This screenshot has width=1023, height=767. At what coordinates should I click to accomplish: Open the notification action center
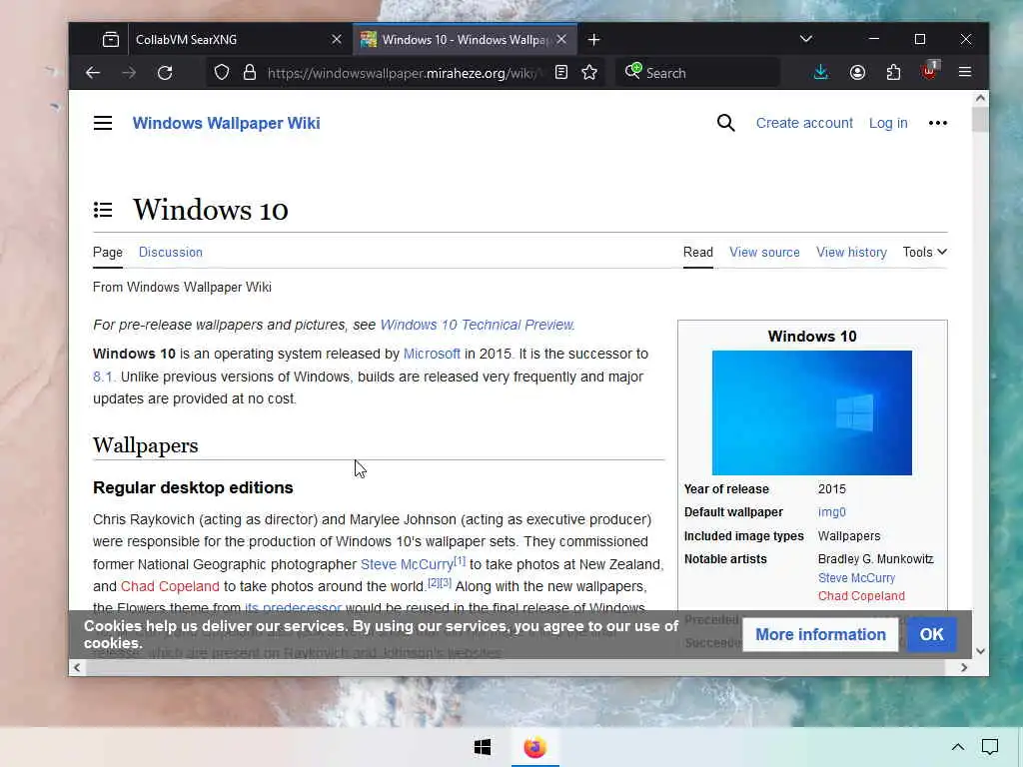click(990, 747)
